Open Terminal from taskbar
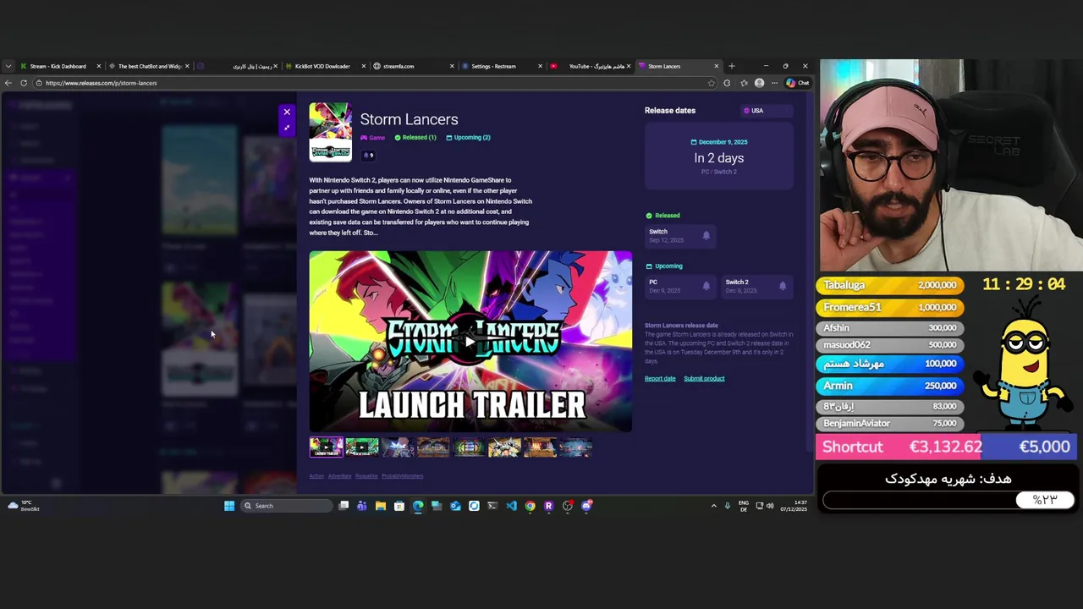The width and height of the screenshot is (1083, 609). click(492, 506)
